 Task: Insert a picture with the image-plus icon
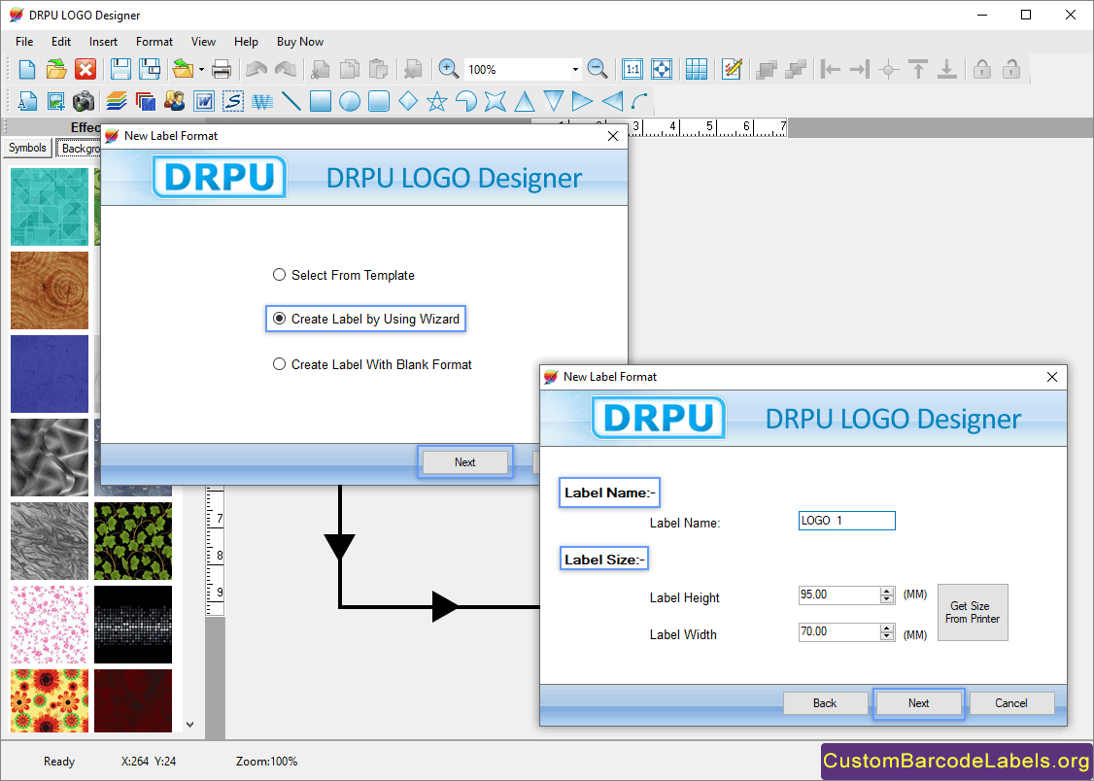click(x=55, y=102)
